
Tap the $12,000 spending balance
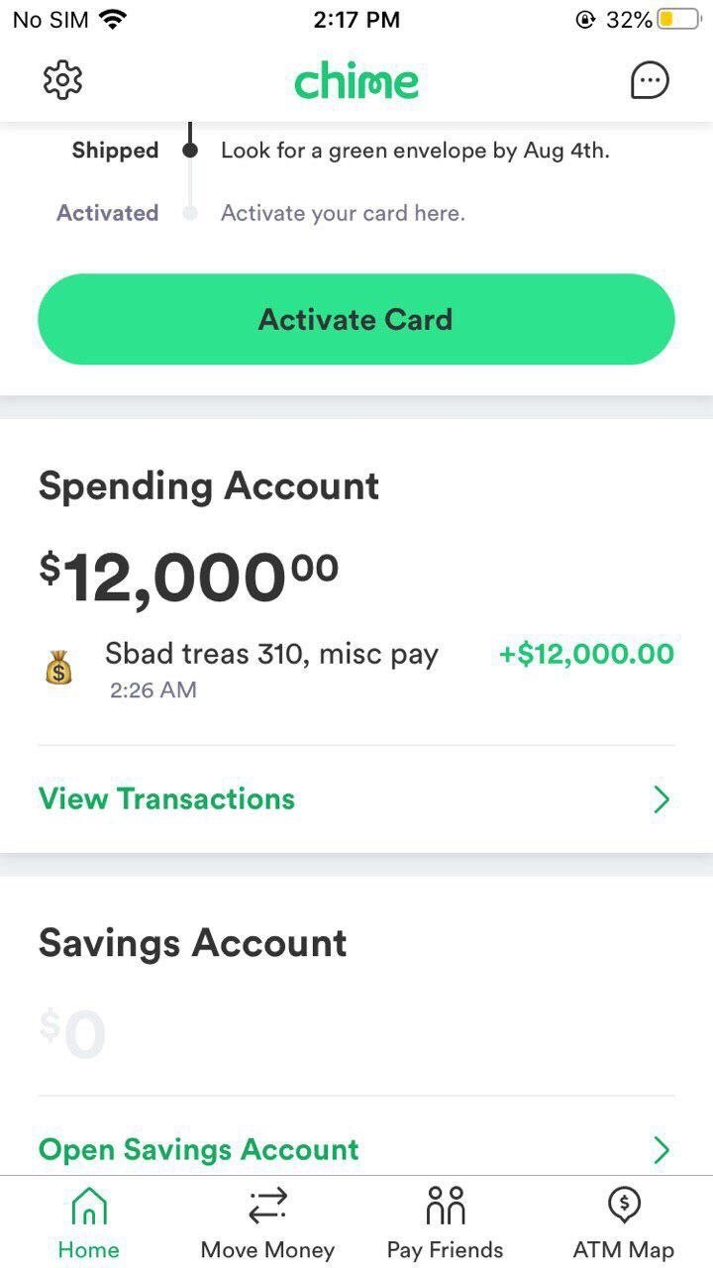(188, 578)
